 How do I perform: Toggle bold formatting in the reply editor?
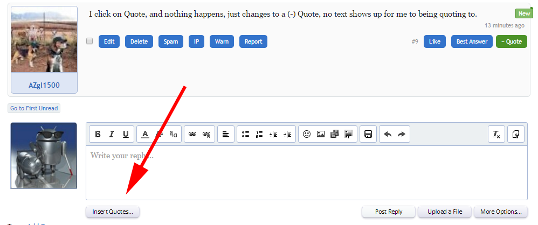pyautogui.click(x=98, y=135)
